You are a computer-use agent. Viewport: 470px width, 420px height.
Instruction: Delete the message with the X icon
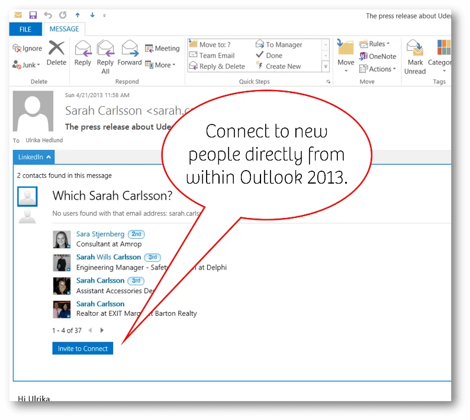point(56,53)
